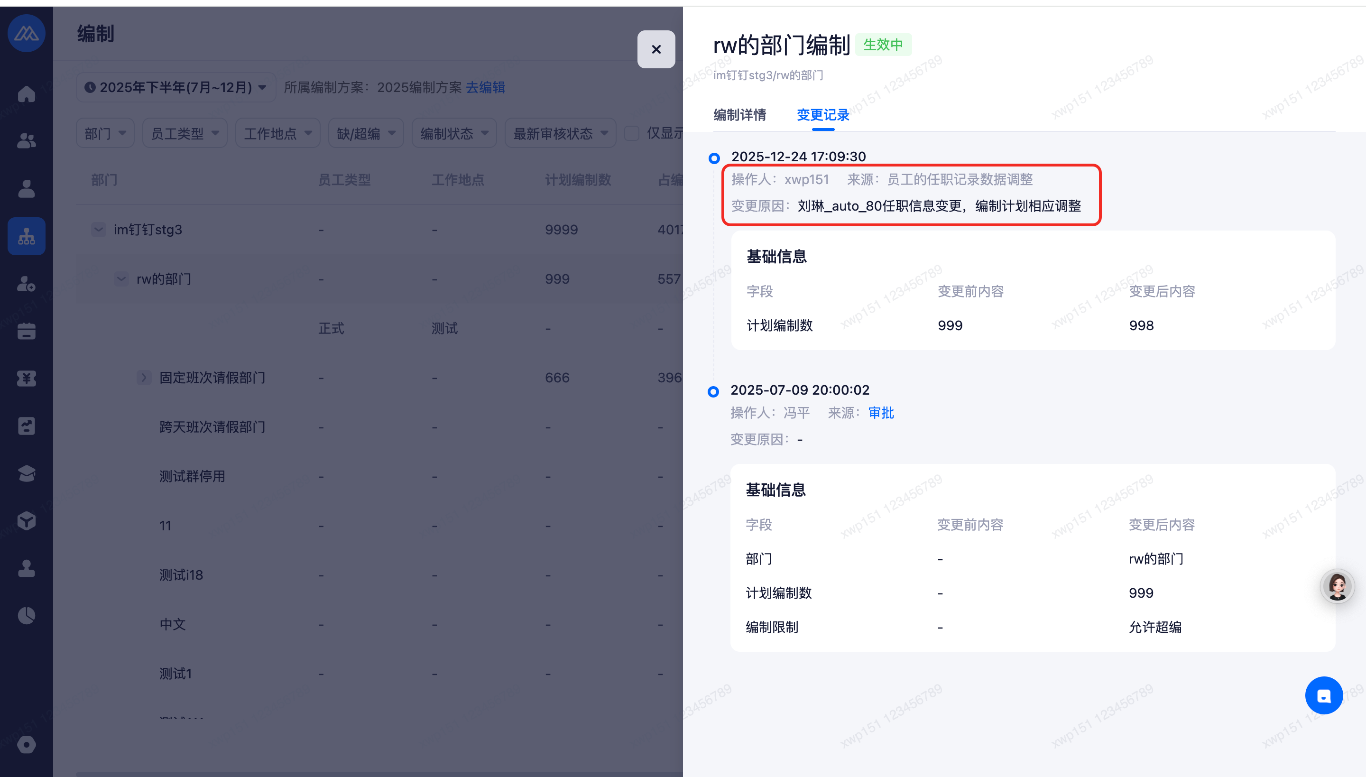Open the pie chart reports icon
This screenshot has width=1366, height=777.
click(x=26, y=615)
